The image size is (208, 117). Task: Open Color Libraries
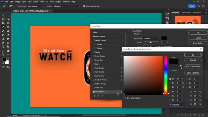[x=193, y=73]
